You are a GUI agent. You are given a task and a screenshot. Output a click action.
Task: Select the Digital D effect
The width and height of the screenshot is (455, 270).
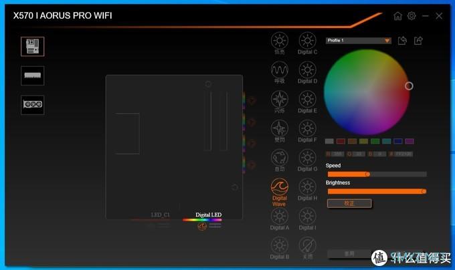[x=307, y=70]
